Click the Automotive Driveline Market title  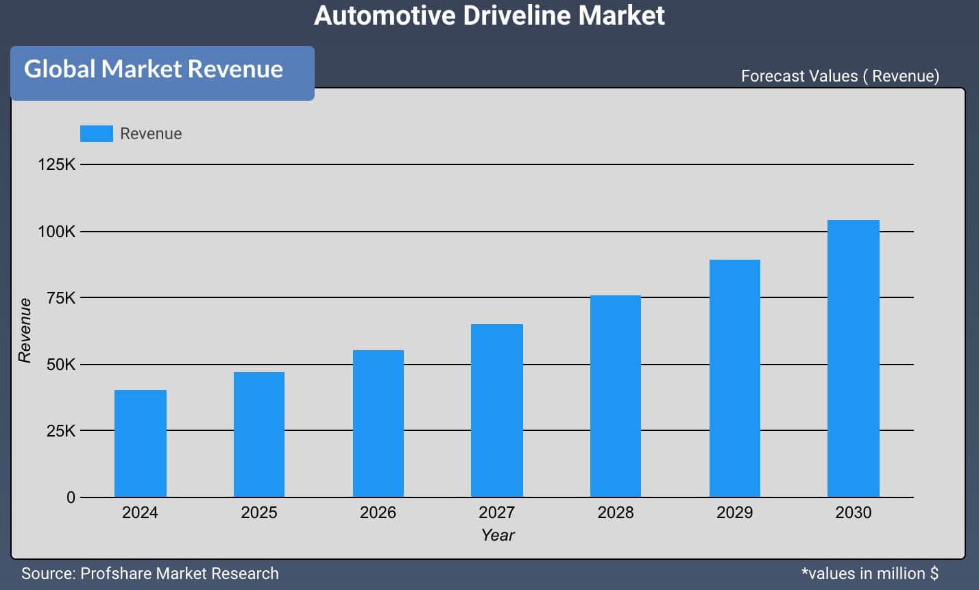489,15
